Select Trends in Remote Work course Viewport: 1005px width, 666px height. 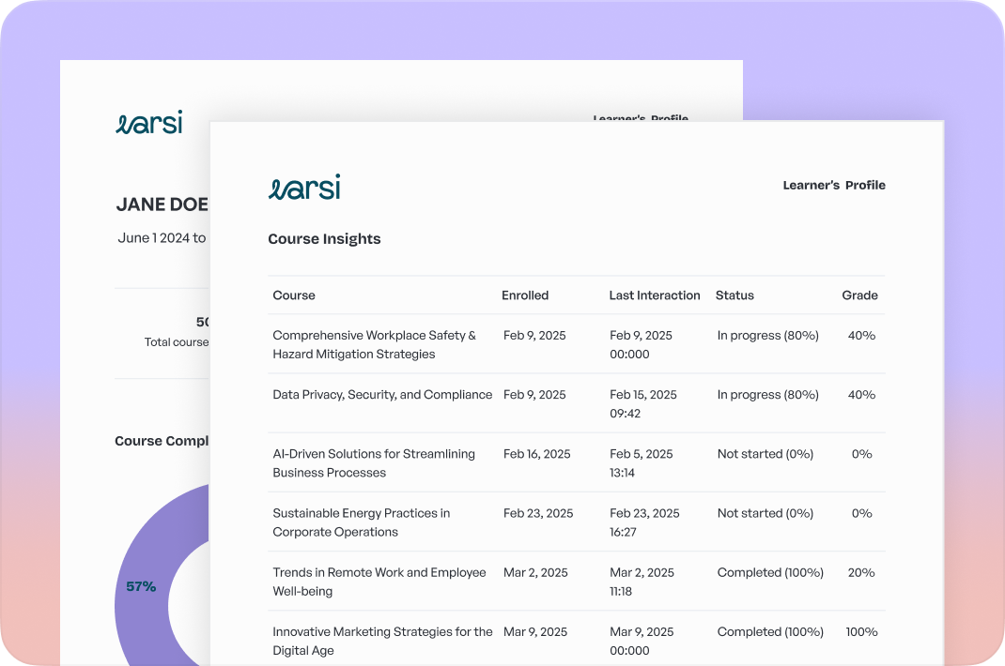(x=379, y=582)
